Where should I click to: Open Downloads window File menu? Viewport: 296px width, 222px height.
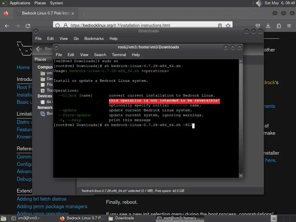tap(38, 38)
